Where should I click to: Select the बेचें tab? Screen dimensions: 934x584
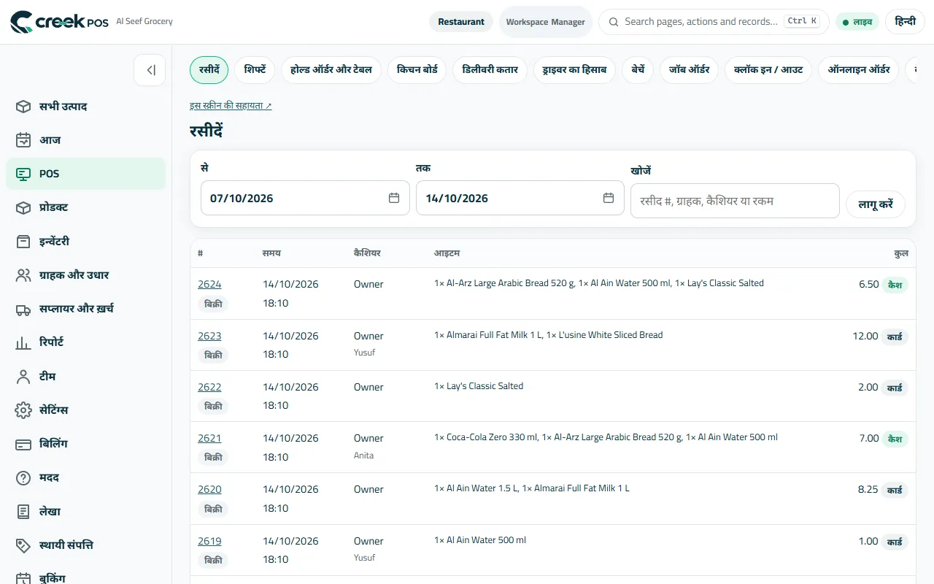click(x=638, y=70)
